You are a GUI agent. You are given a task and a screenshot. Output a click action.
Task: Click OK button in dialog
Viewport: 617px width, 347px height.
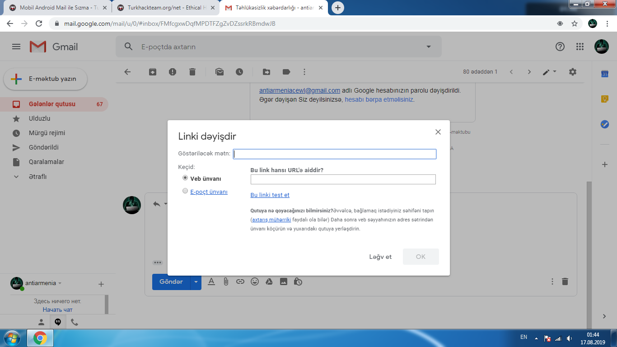[421, 257]
